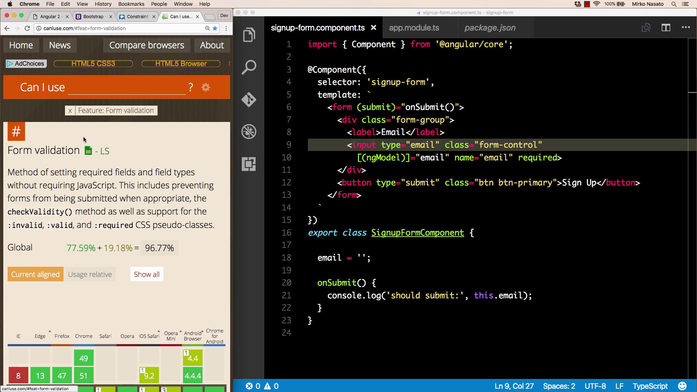Open the History menu in Chrome
Viewport: 697px width, 392px height.
[103, 4]
